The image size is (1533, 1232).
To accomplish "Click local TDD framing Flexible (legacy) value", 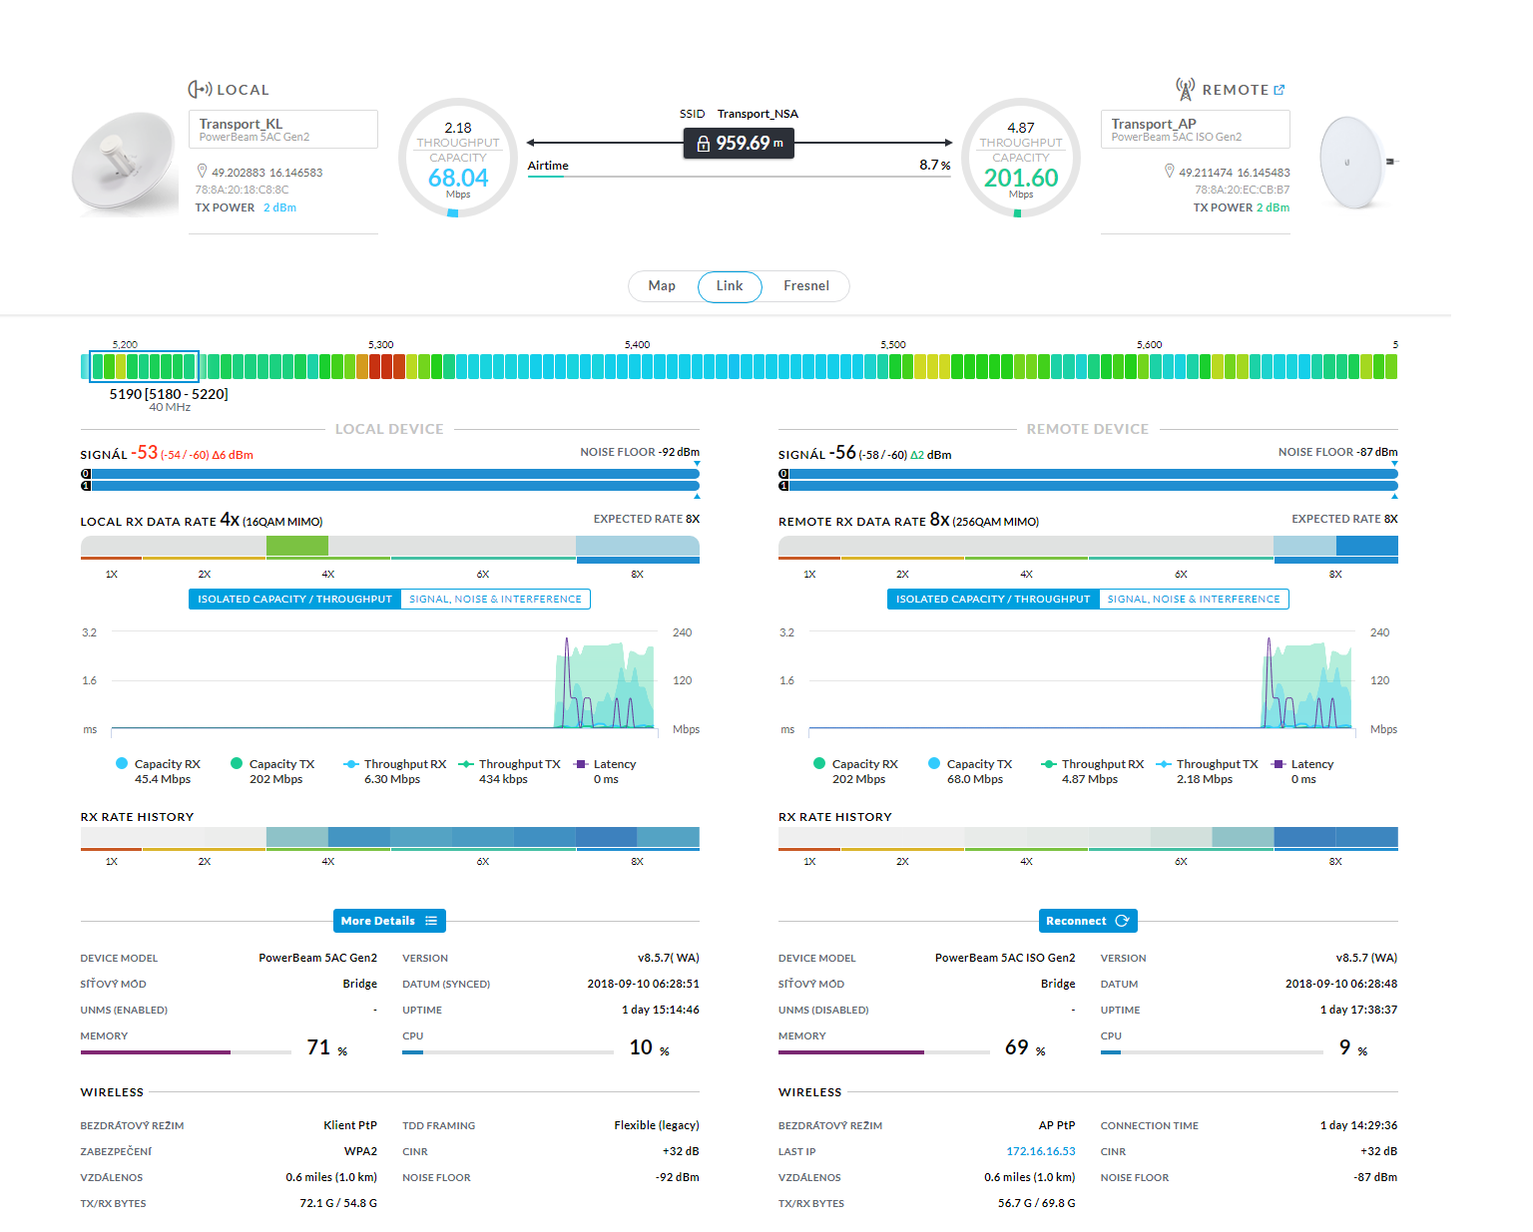I will [x=657, y=1125].
